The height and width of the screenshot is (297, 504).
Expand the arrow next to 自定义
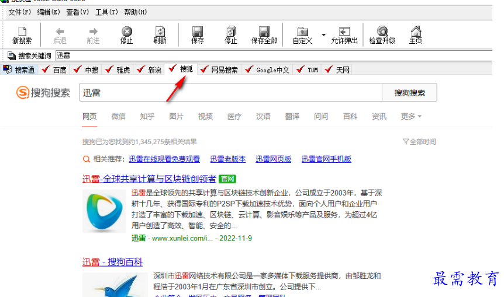pyautogui.click(x=324, y=34)
